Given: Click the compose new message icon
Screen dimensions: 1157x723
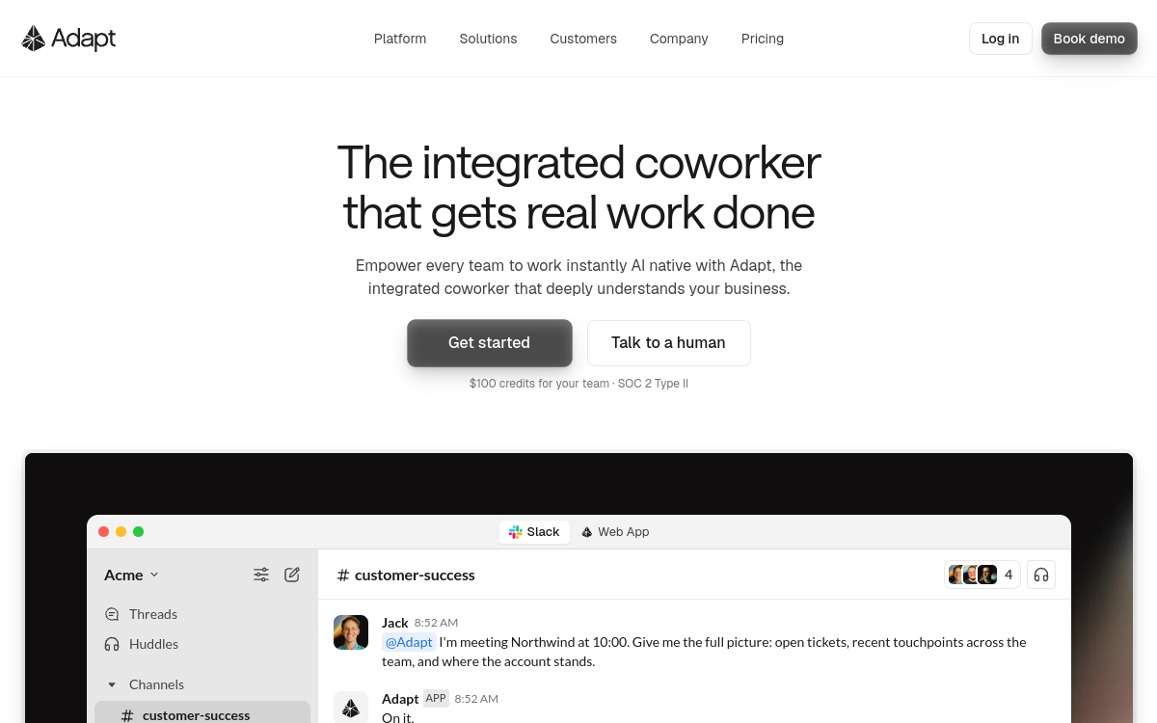Looking at the screenshot, I should [292, 575].
